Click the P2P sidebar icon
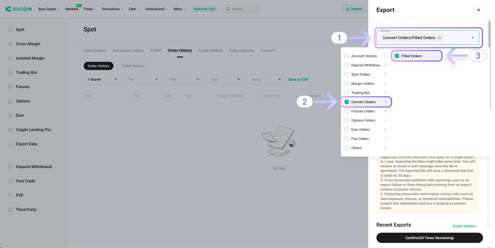This screenshot has height=248, width=495. (x=10, y=195)
